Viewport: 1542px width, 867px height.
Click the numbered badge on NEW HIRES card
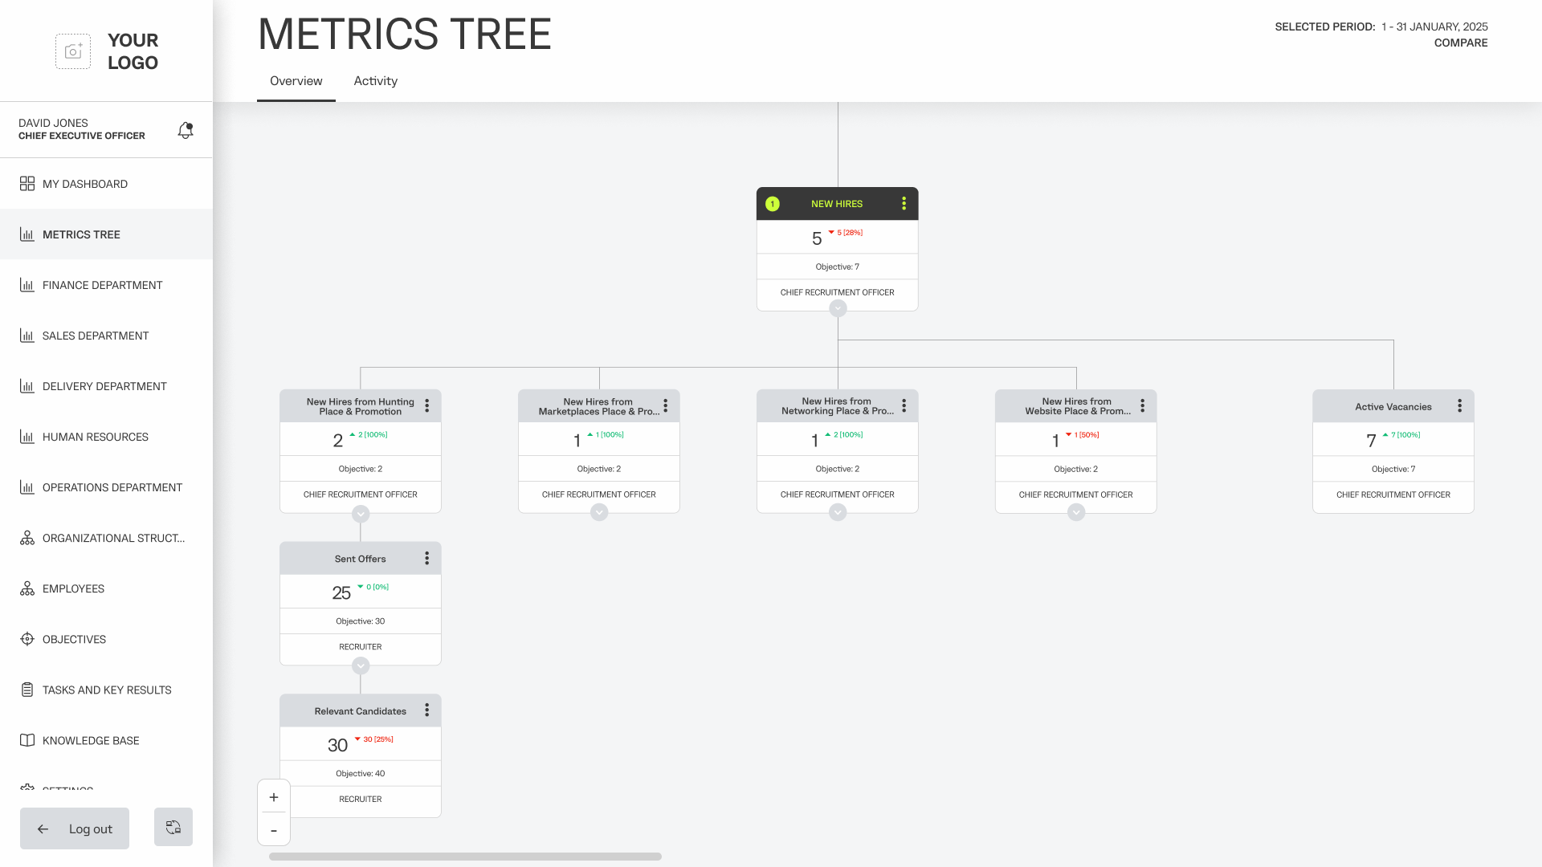[773, 204]
